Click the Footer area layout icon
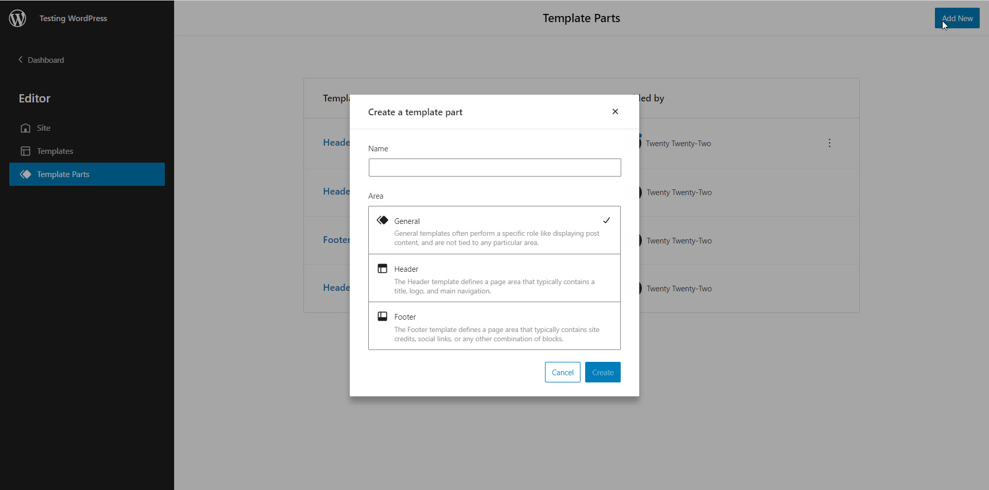989x490 pixels. [382, 317]
